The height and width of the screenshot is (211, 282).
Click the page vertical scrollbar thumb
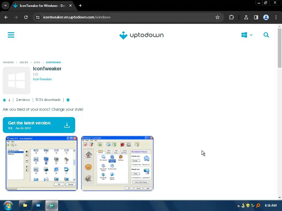click(280, 48)
